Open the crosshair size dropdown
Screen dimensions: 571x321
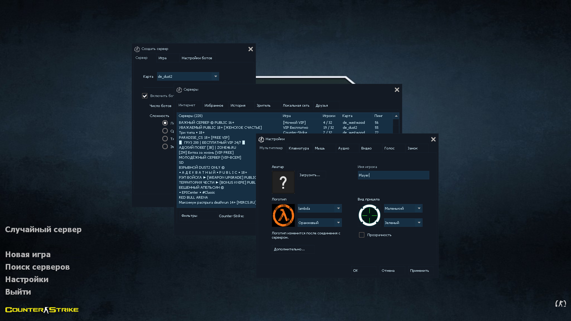pyautogui.click(x=419, y=208)
